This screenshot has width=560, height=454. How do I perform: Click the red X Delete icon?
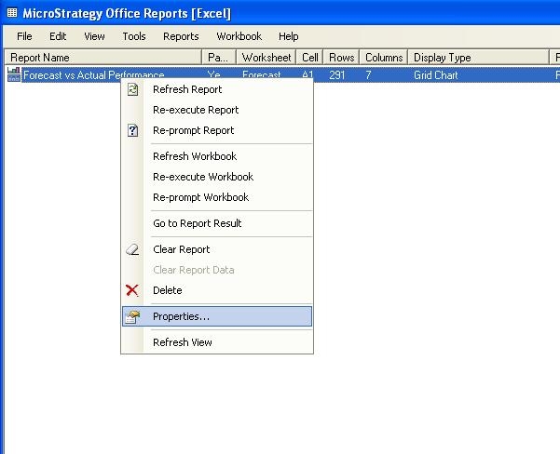click(x=132, y=290)
